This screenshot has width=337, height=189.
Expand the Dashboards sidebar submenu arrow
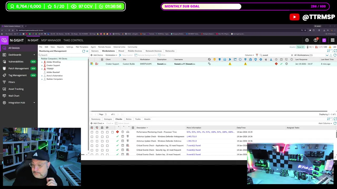(x=34, y=55)
